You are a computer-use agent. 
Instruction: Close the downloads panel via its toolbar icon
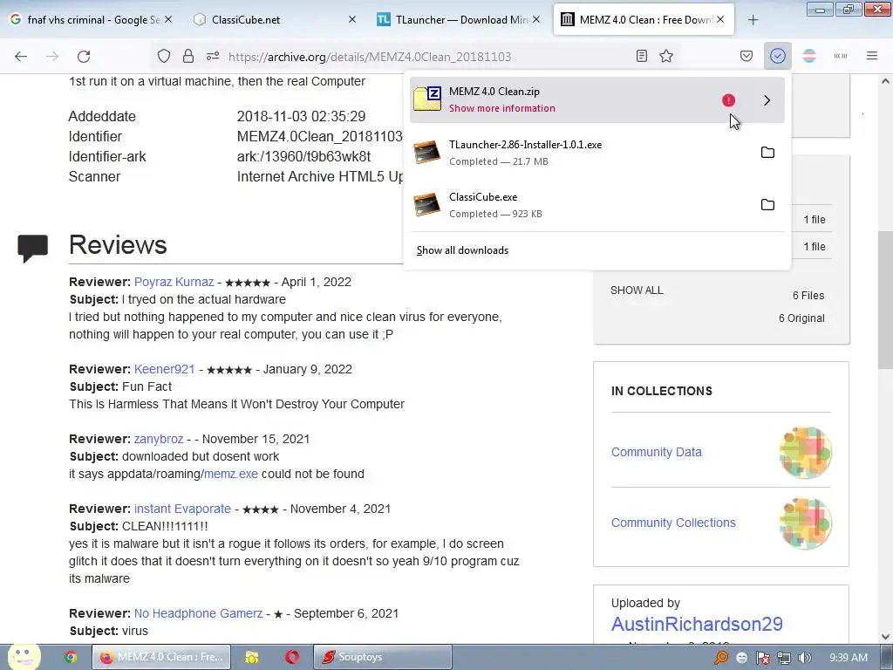[x=777, y=56]
